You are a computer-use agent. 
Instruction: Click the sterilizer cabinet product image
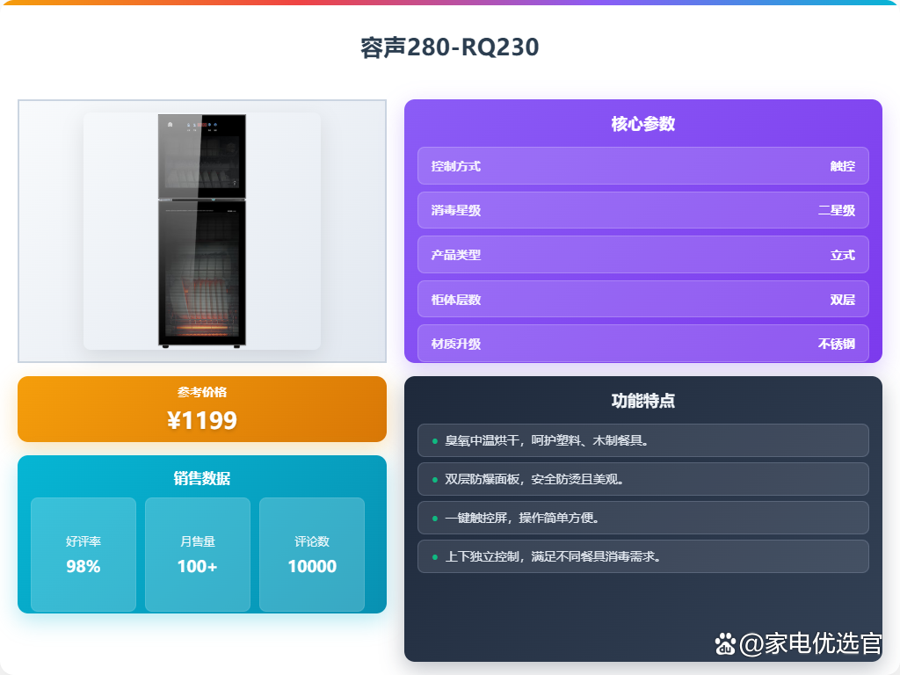click(202, 231)
